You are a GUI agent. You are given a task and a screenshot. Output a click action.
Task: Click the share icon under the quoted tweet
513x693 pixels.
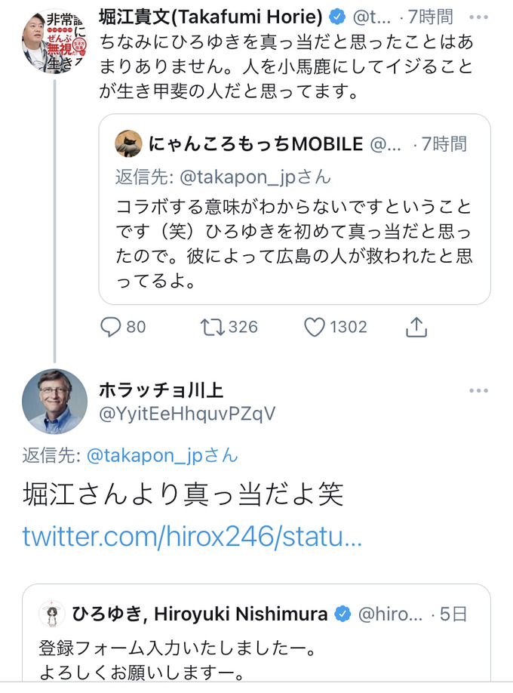[416, 326]
